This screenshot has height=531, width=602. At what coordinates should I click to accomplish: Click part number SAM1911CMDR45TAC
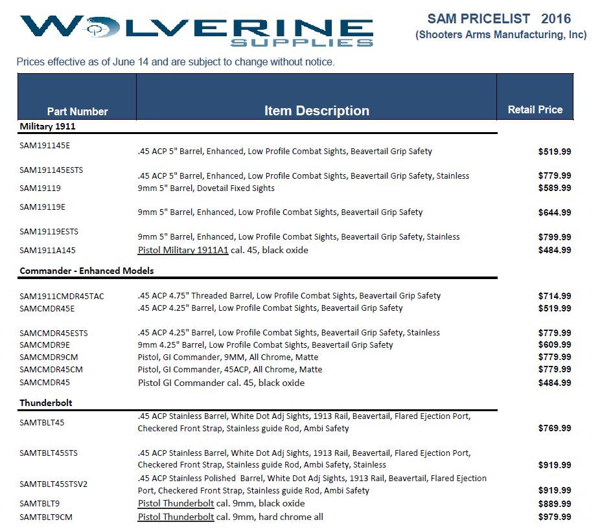[62, 296]
